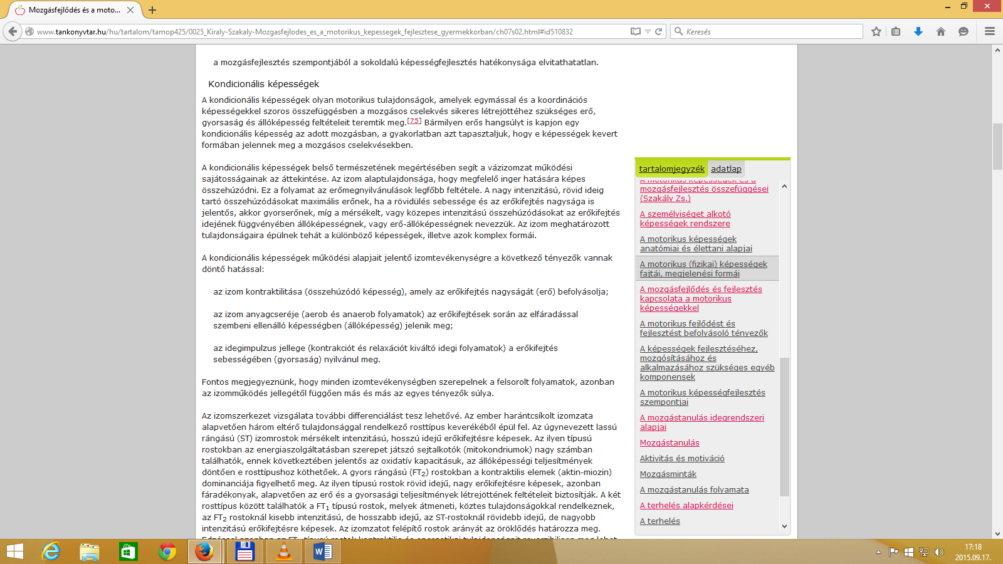Screen dimensions: 1003x564
Task: Click contents panel scroll up arrow
Action: tap(784, 187)
